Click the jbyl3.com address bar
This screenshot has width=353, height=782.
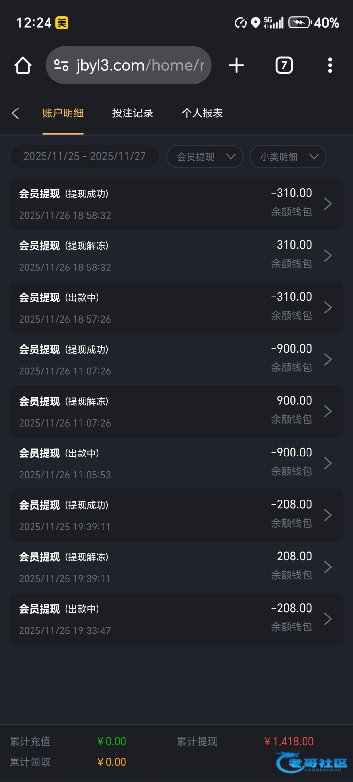click(x=140, y=65)
